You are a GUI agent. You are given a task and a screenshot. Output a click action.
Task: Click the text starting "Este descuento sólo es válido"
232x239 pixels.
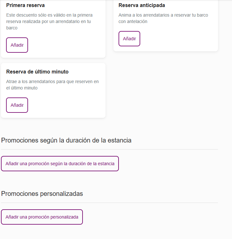49,15
